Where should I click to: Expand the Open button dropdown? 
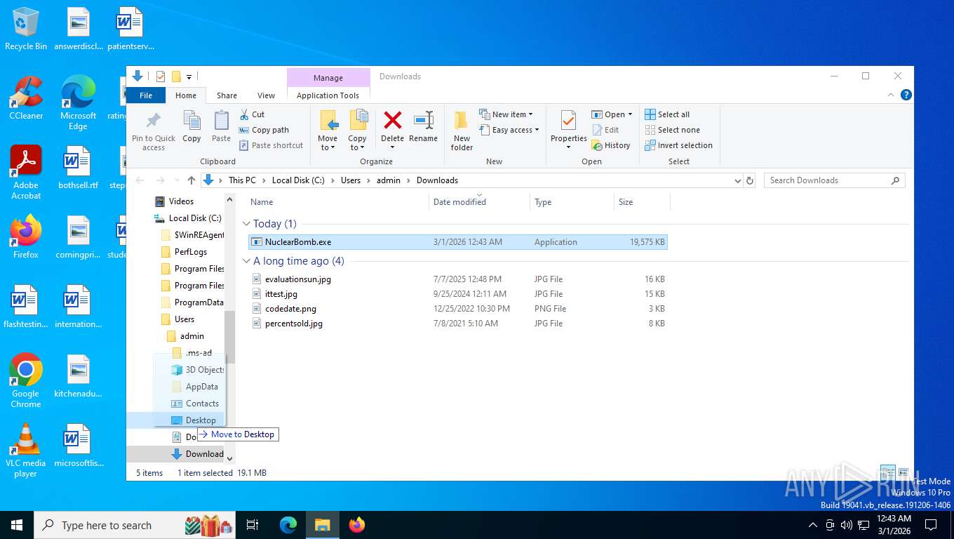630,114
